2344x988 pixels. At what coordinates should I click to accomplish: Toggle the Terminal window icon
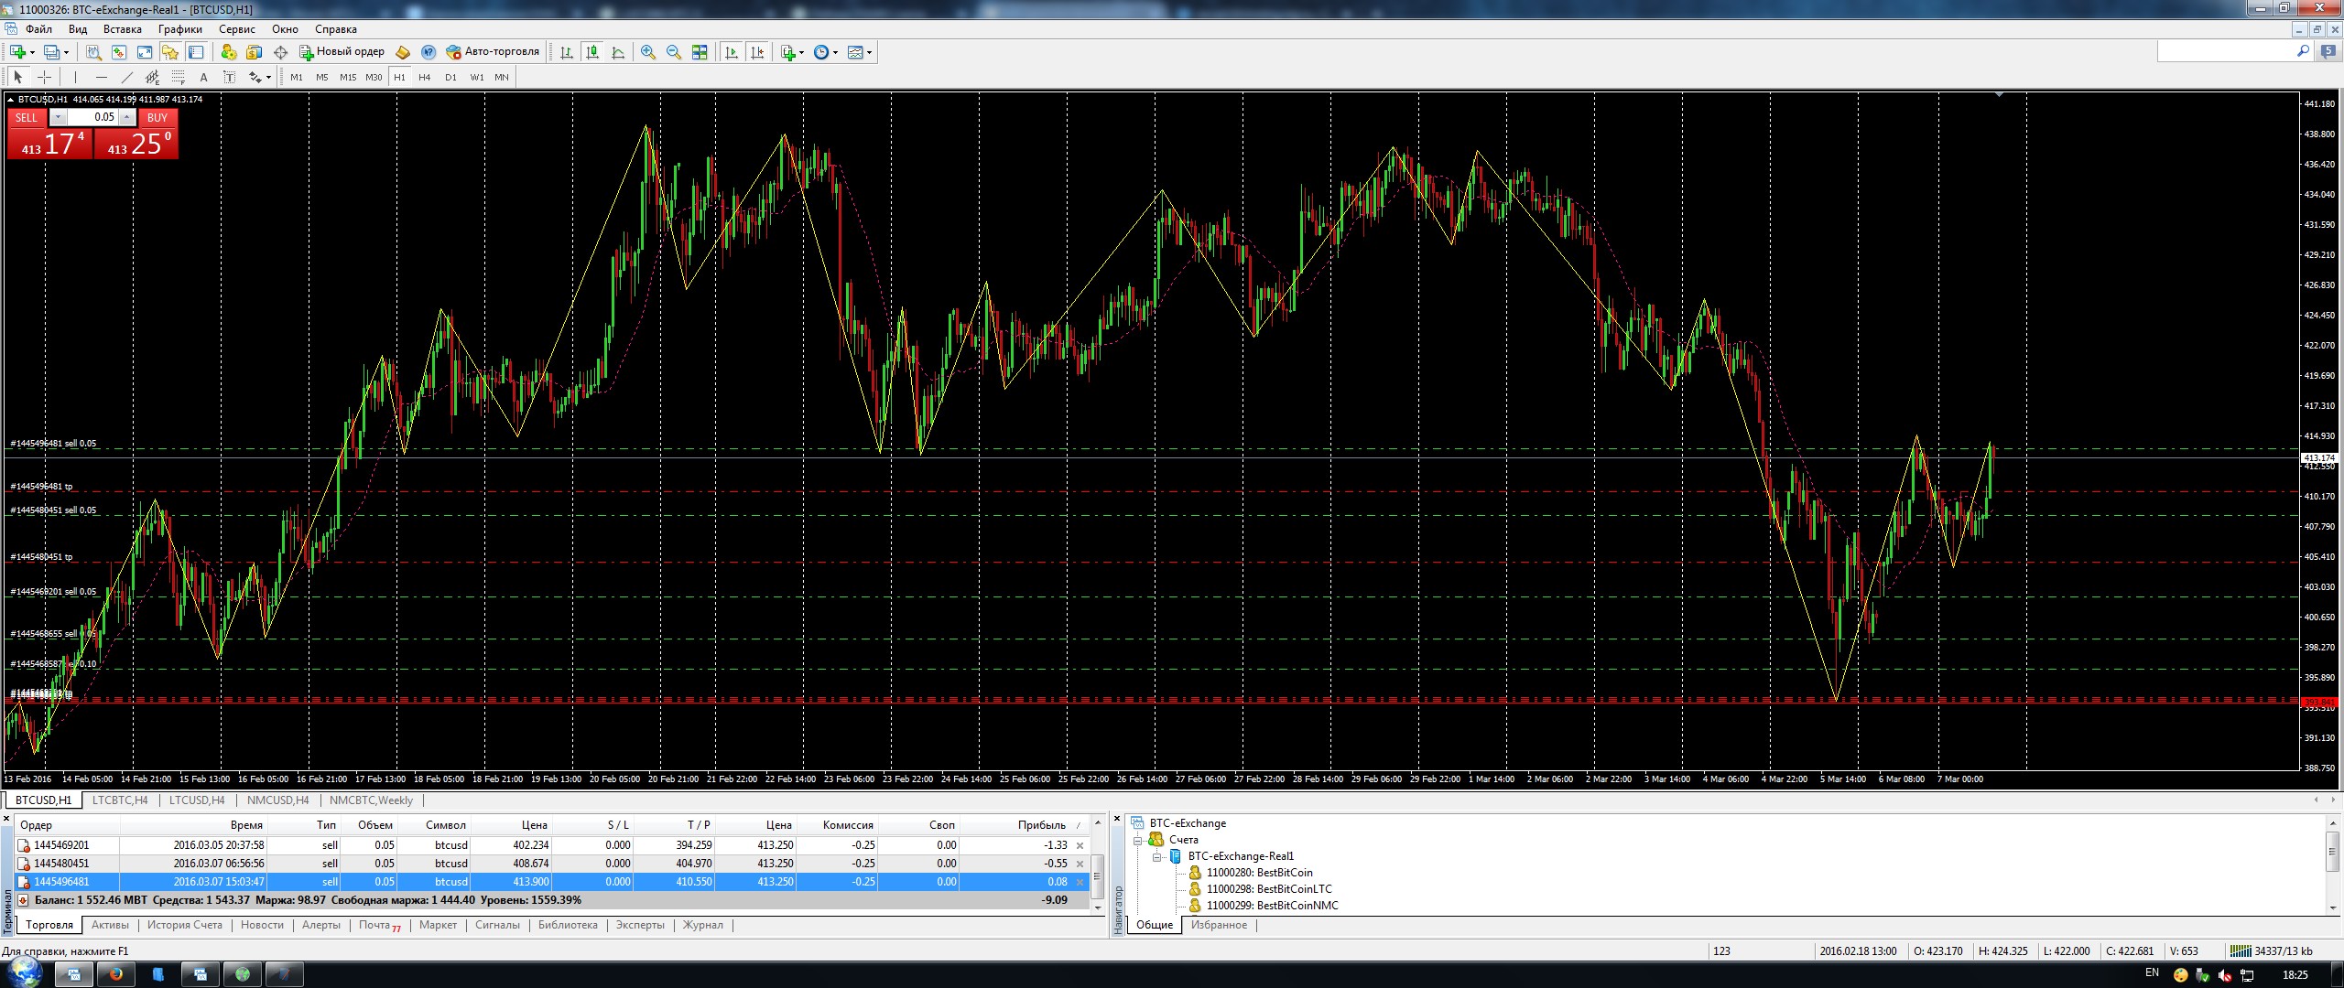click(195, 52)
